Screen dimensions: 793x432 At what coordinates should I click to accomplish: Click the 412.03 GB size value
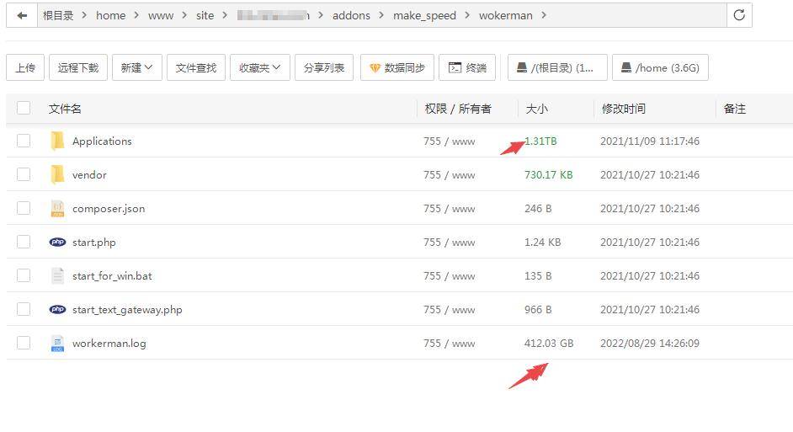click(x=549, y=343)
